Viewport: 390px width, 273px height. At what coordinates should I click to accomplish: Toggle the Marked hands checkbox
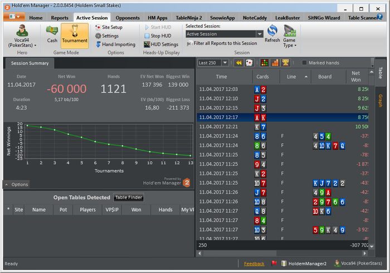(304, 62)
